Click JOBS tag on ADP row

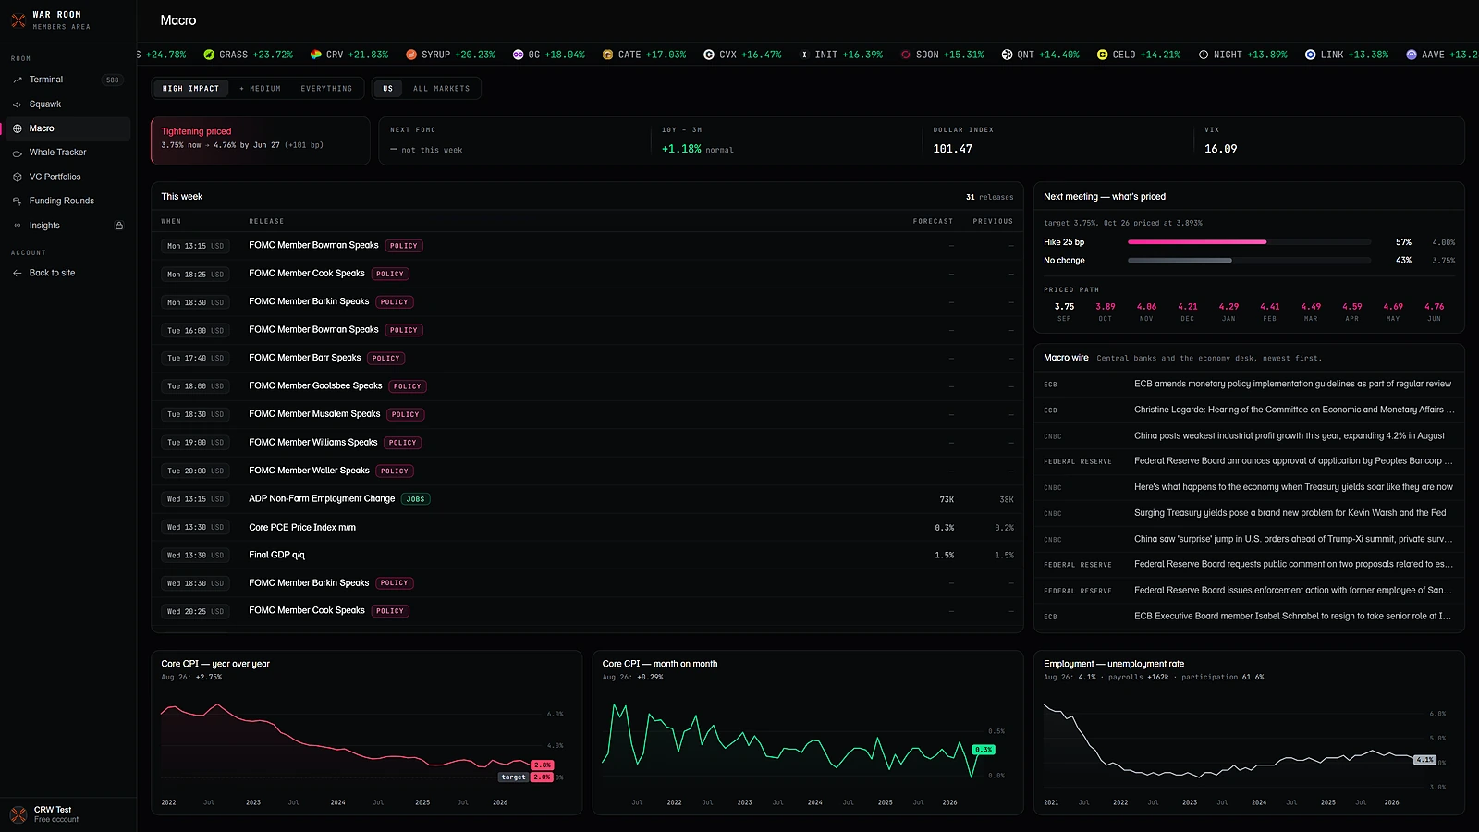416,499
